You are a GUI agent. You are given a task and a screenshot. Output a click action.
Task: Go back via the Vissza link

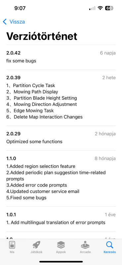pyautogui.click(x=17, y=22)
